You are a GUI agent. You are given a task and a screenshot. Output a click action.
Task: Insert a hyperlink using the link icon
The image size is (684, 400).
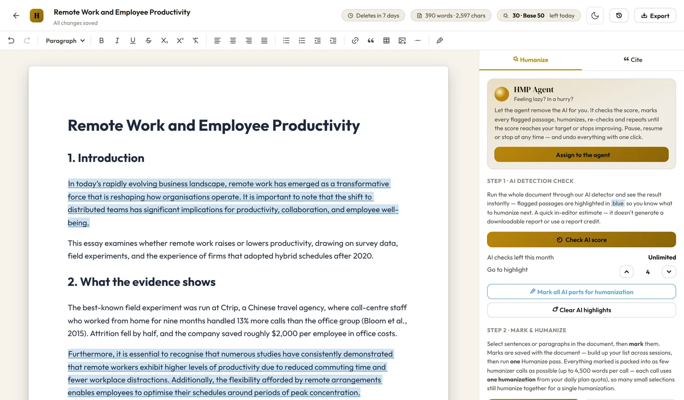tap(355, 41)
